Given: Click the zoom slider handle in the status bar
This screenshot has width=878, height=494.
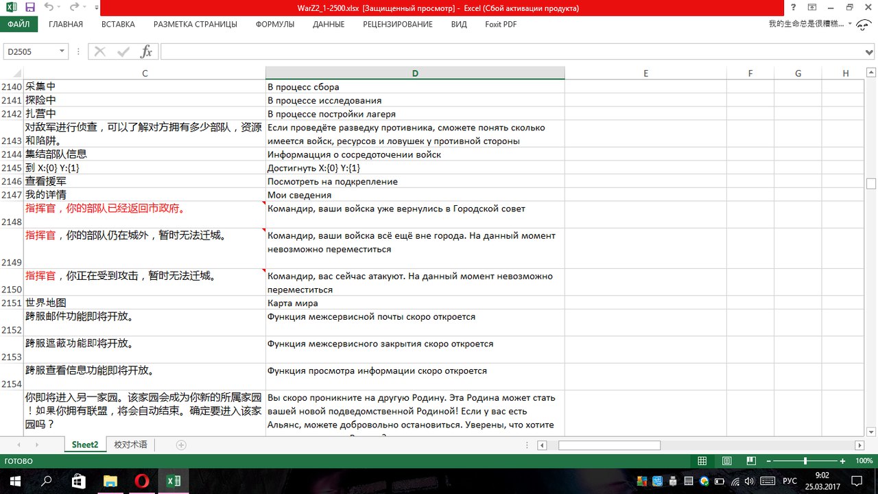Looking at the screenshot, I should click(805, 461).
